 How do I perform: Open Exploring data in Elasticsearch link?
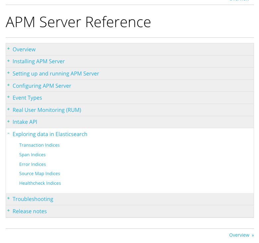50,134
